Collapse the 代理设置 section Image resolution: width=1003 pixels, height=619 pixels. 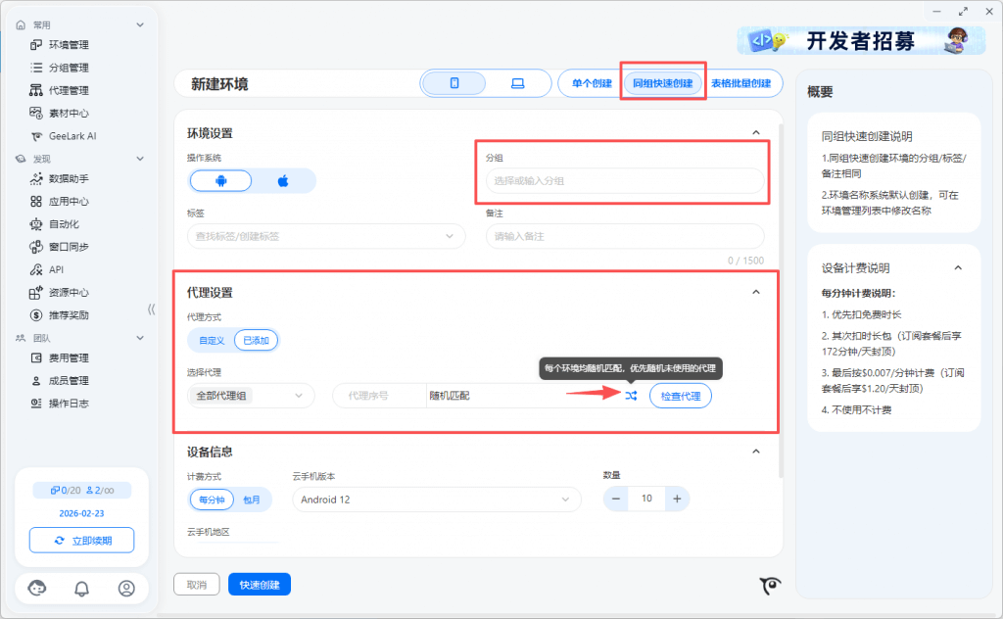[x=755, y=292]
